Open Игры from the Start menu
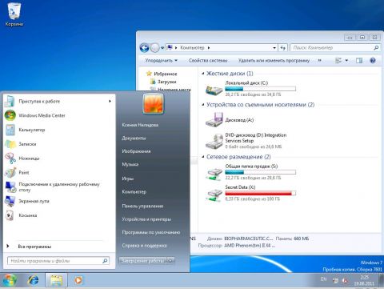Viewport: 384px width, 289px height. [x=127, y=179]
